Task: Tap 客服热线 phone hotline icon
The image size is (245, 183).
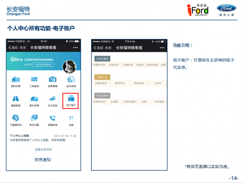Action: tap(53, 118)
